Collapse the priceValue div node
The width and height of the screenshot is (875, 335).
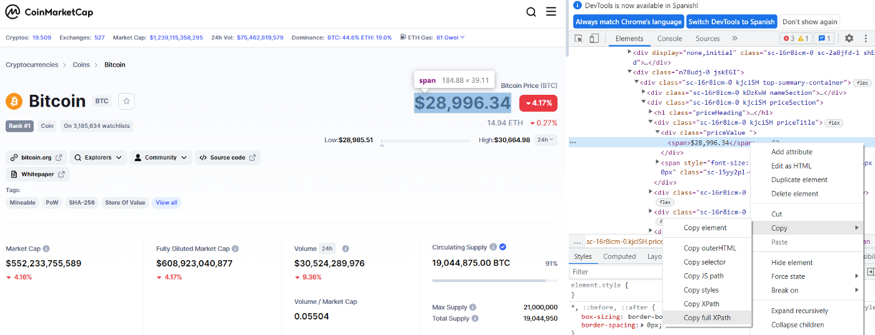tap(657, 133)
